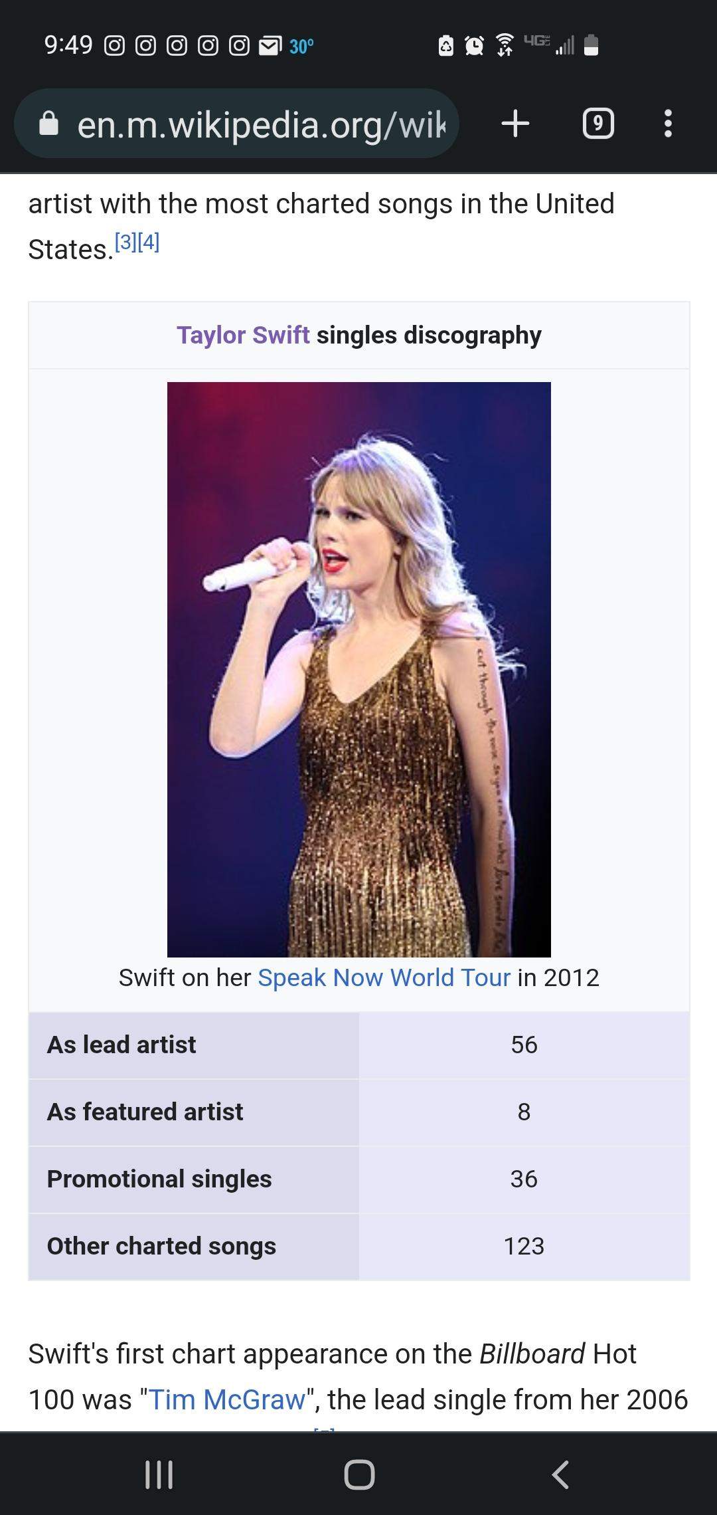This screenshot has height=1515, width=717.
Task: Tap the Taylor Swift concert photo
Action: 359,669
